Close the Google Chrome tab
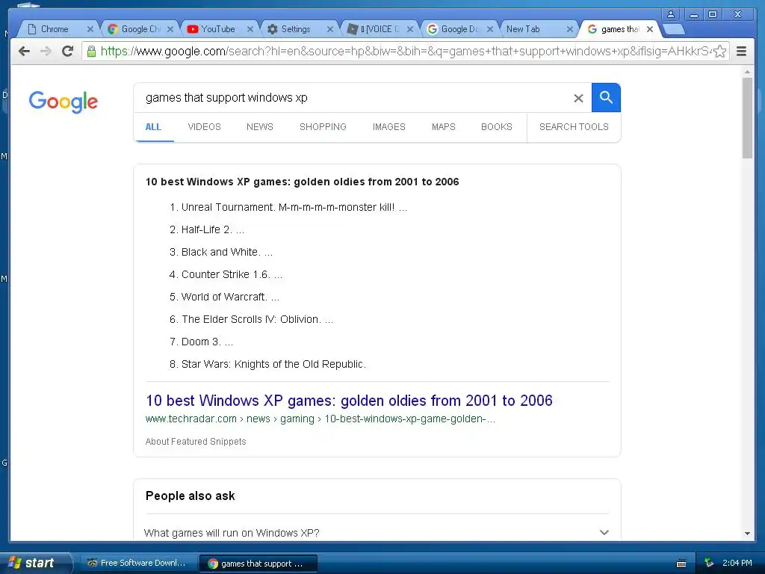 click(170, 29)
